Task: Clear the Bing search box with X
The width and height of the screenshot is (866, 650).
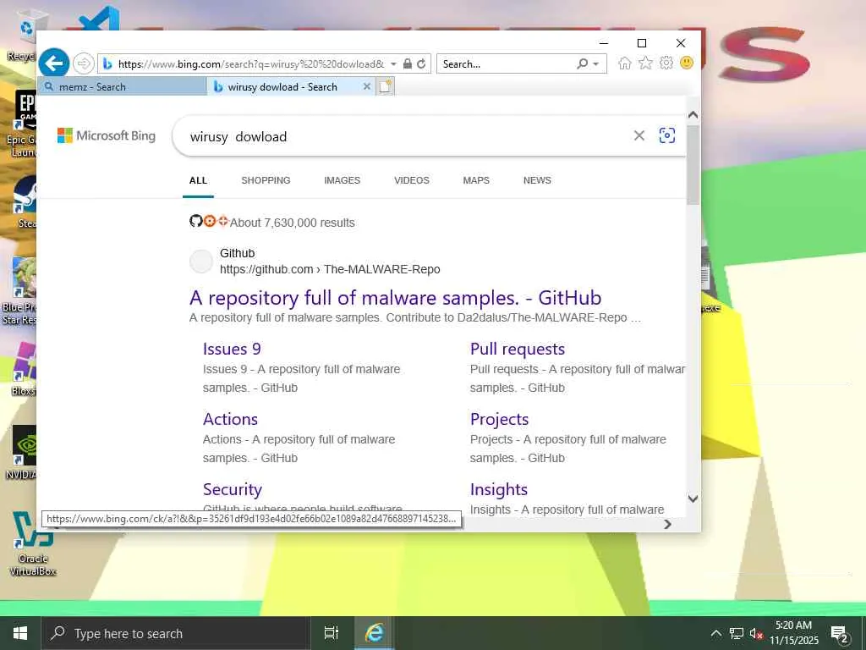Action: [639, 135]
